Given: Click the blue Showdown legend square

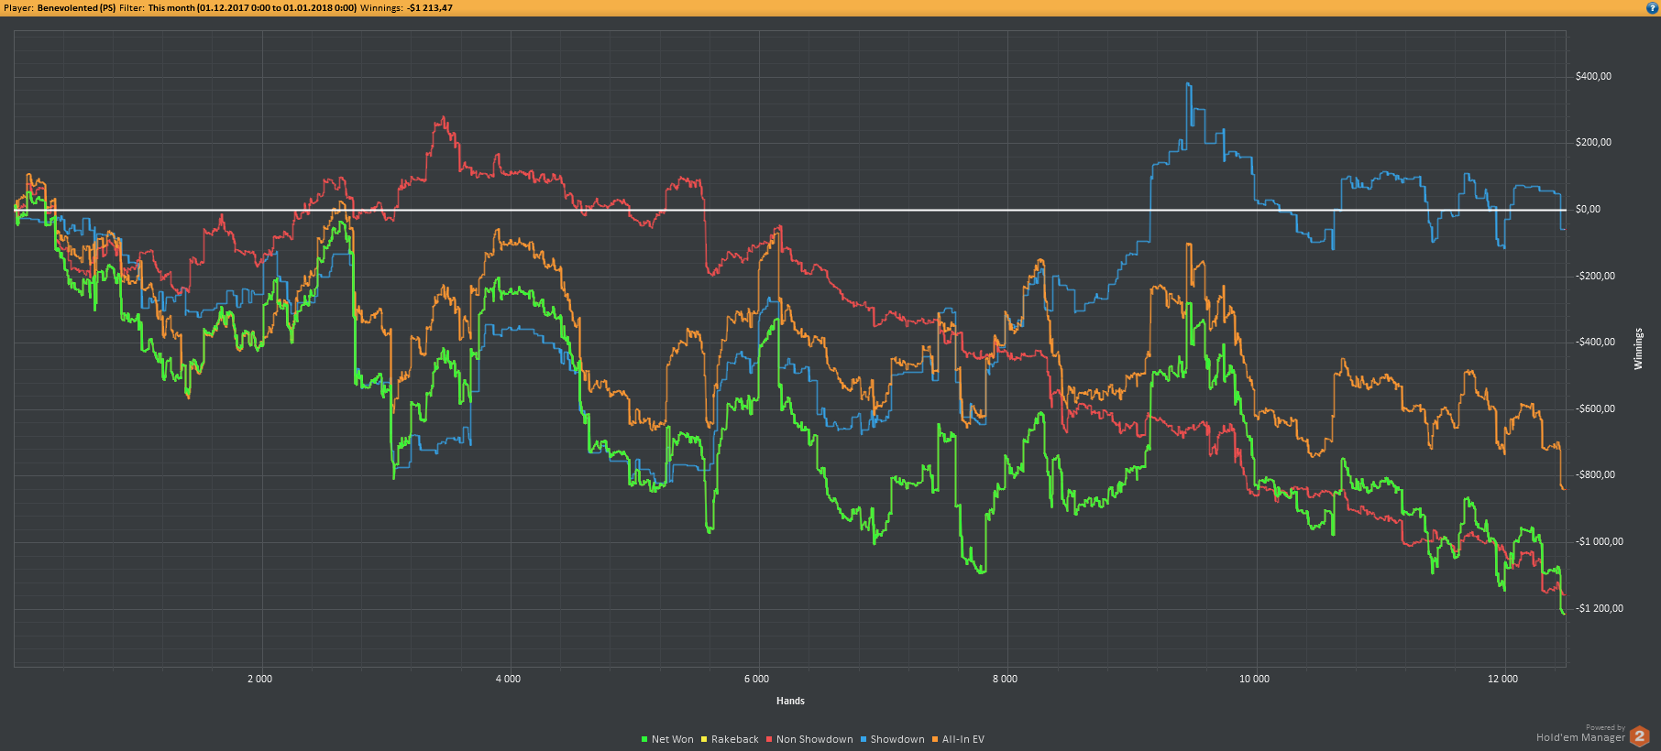Looking at the screenshot, I should pos(863,739).
